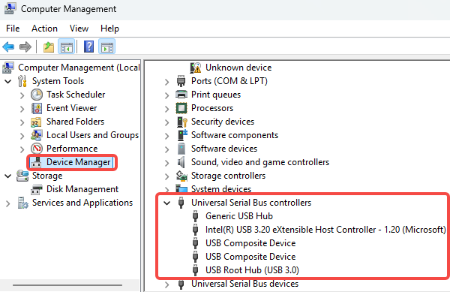Expand Local Users and Groups node
The image size is (450, 292).
click(x=22, y=136)
